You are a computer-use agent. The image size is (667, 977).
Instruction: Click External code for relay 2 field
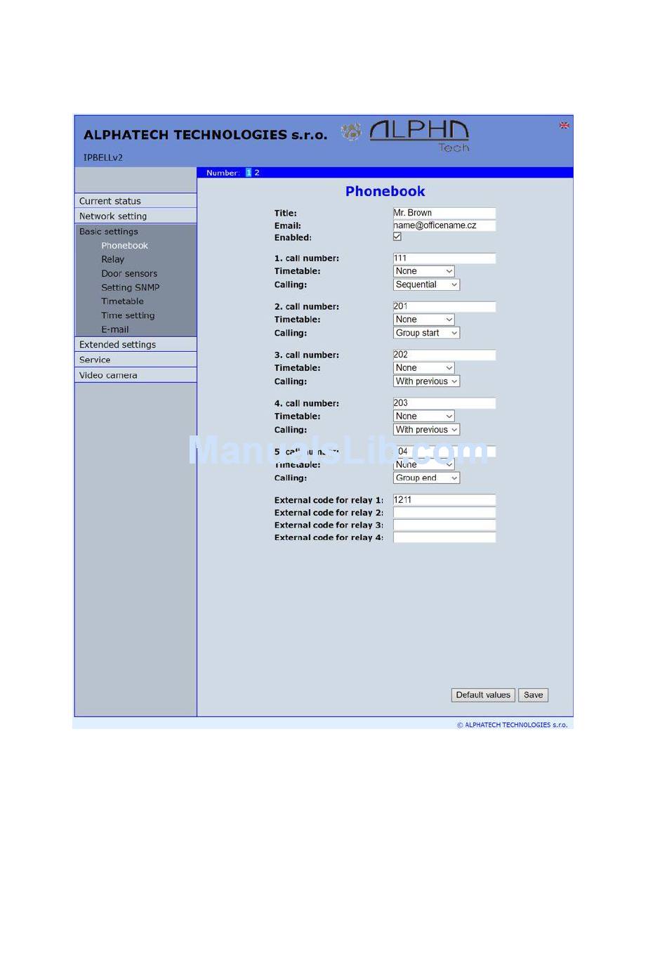(444, 513)
